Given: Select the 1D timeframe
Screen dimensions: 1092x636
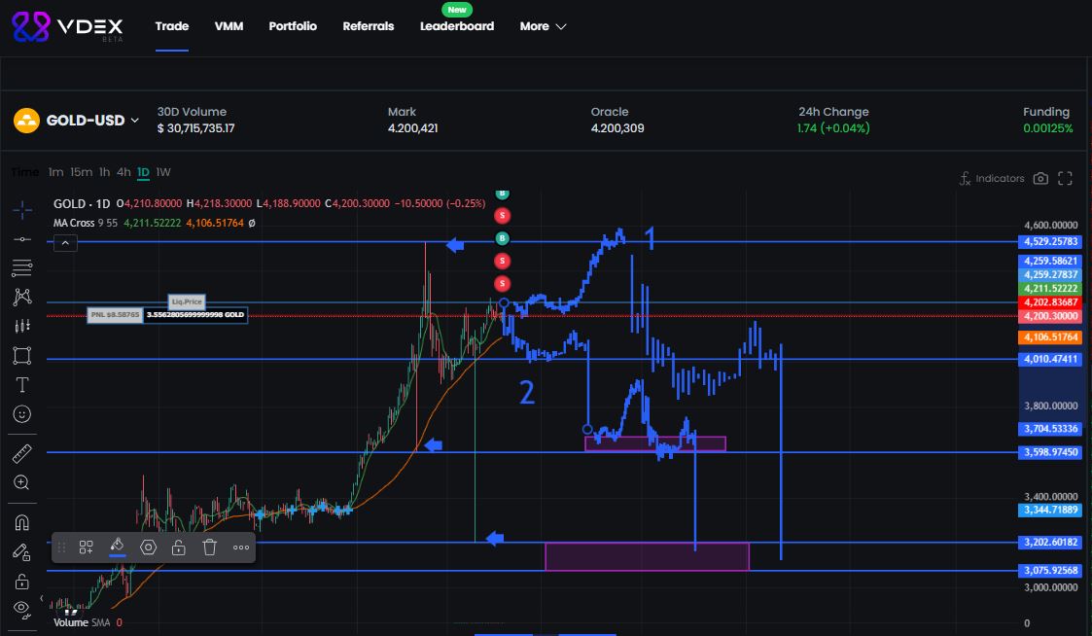Looking at the screenshot, I should click(x=143, y=172).
